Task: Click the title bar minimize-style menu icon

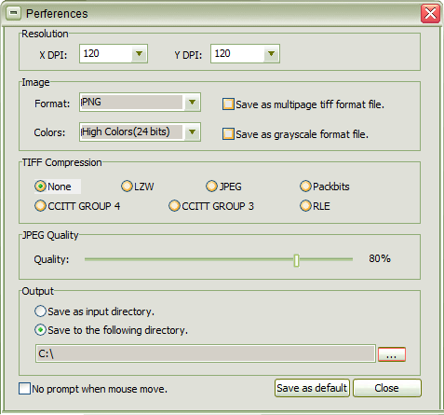Action: [13, 13]
